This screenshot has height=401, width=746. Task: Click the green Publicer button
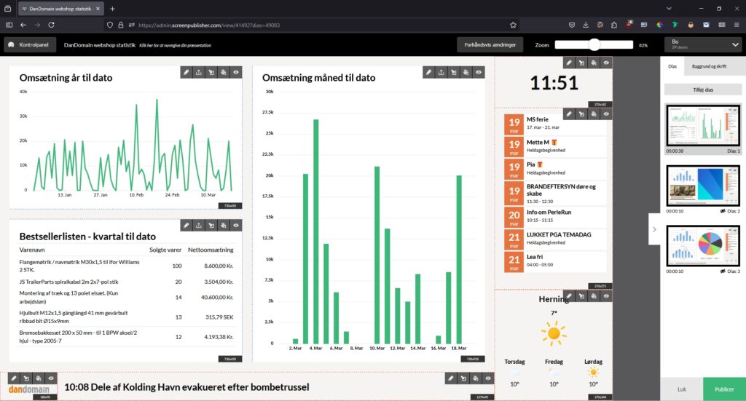point(724,389)
